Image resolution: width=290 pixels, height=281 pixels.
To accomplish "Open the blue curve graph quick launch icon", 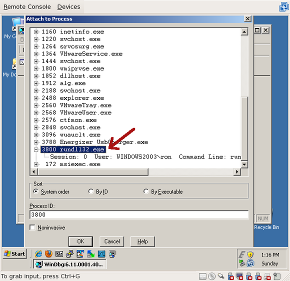I will (101, 254).
